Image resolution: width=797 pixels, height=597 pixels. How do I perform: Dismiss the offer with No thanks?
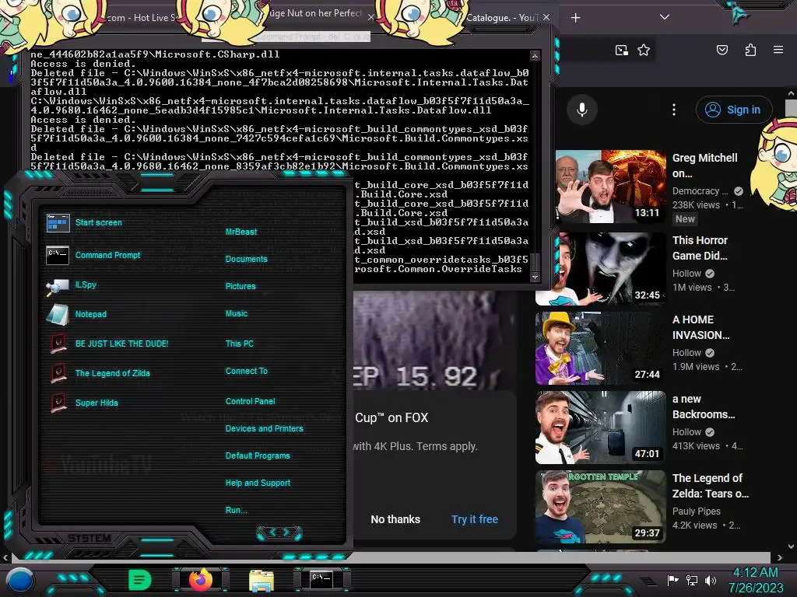click(395, 519)
